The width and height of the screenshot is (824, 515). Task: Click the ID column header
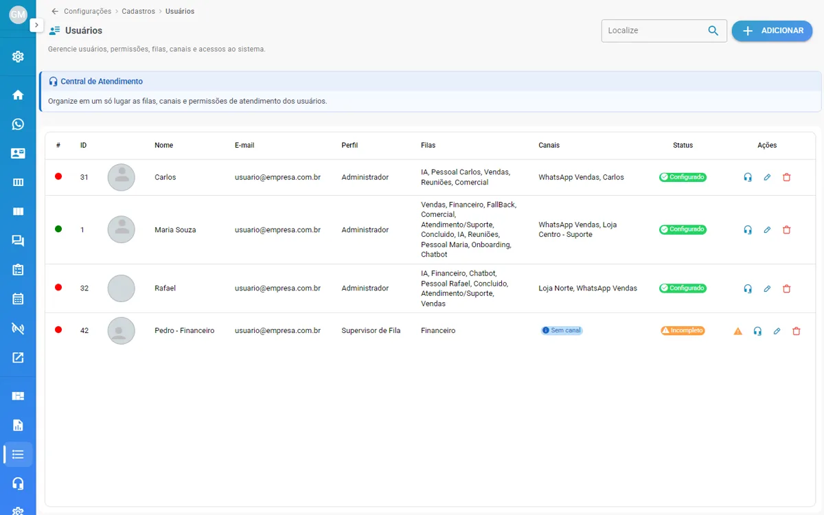click(x=83, y=146)
